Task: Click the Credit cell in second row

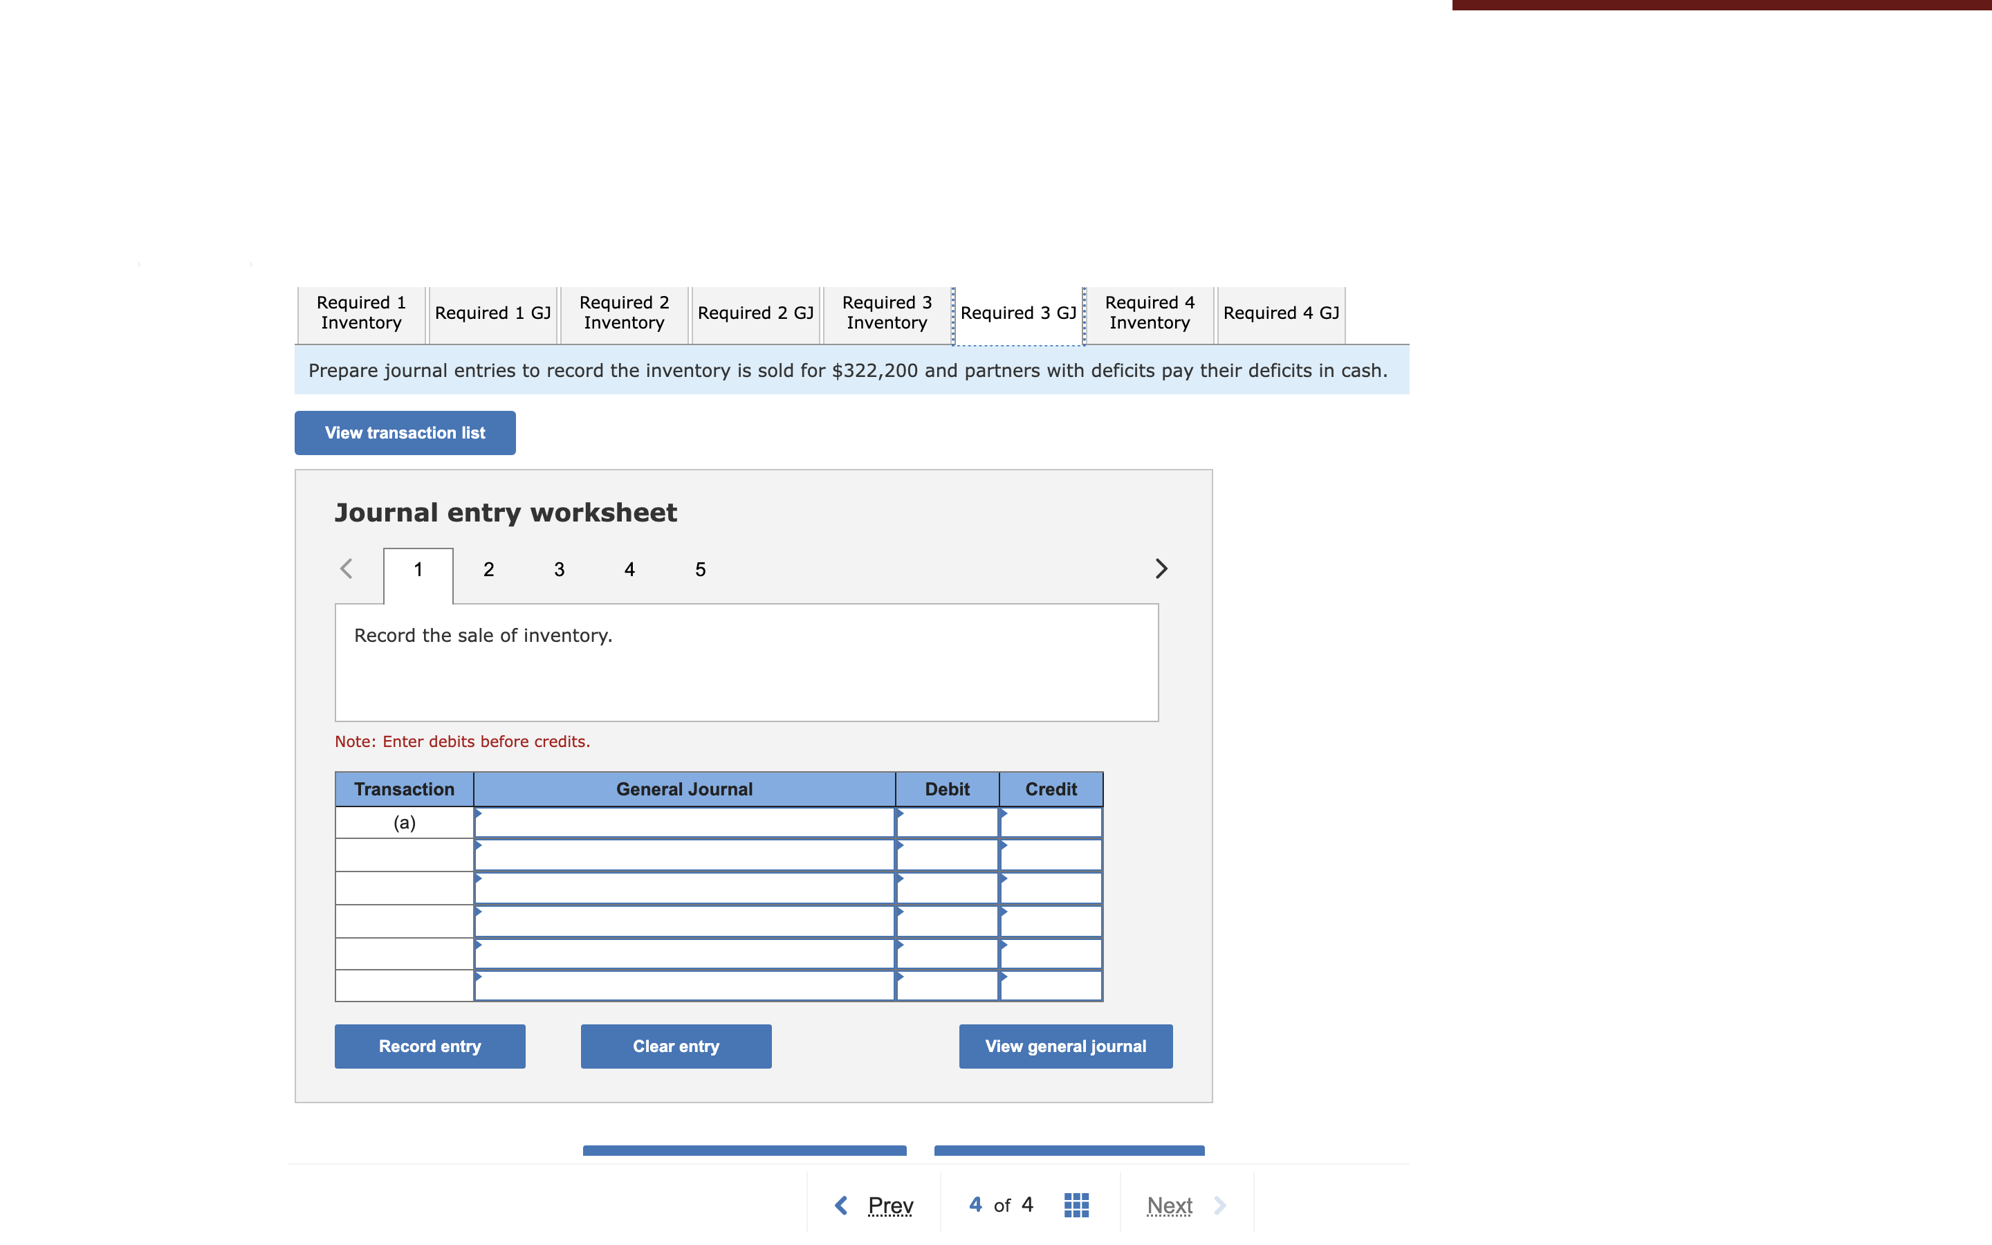Action: [1051, 856]
